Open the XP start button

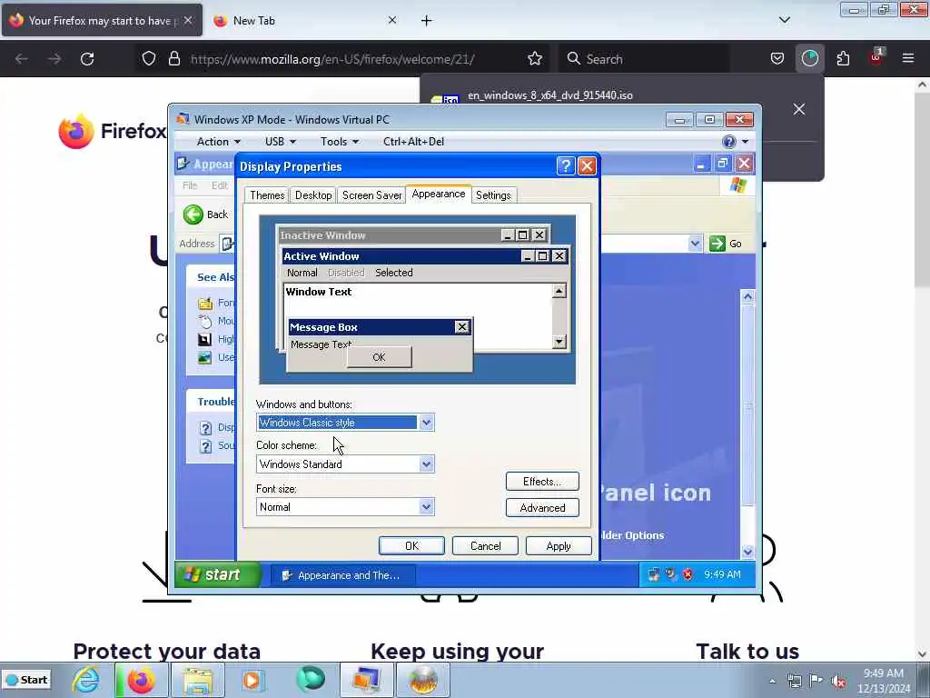tap(217, 574)
